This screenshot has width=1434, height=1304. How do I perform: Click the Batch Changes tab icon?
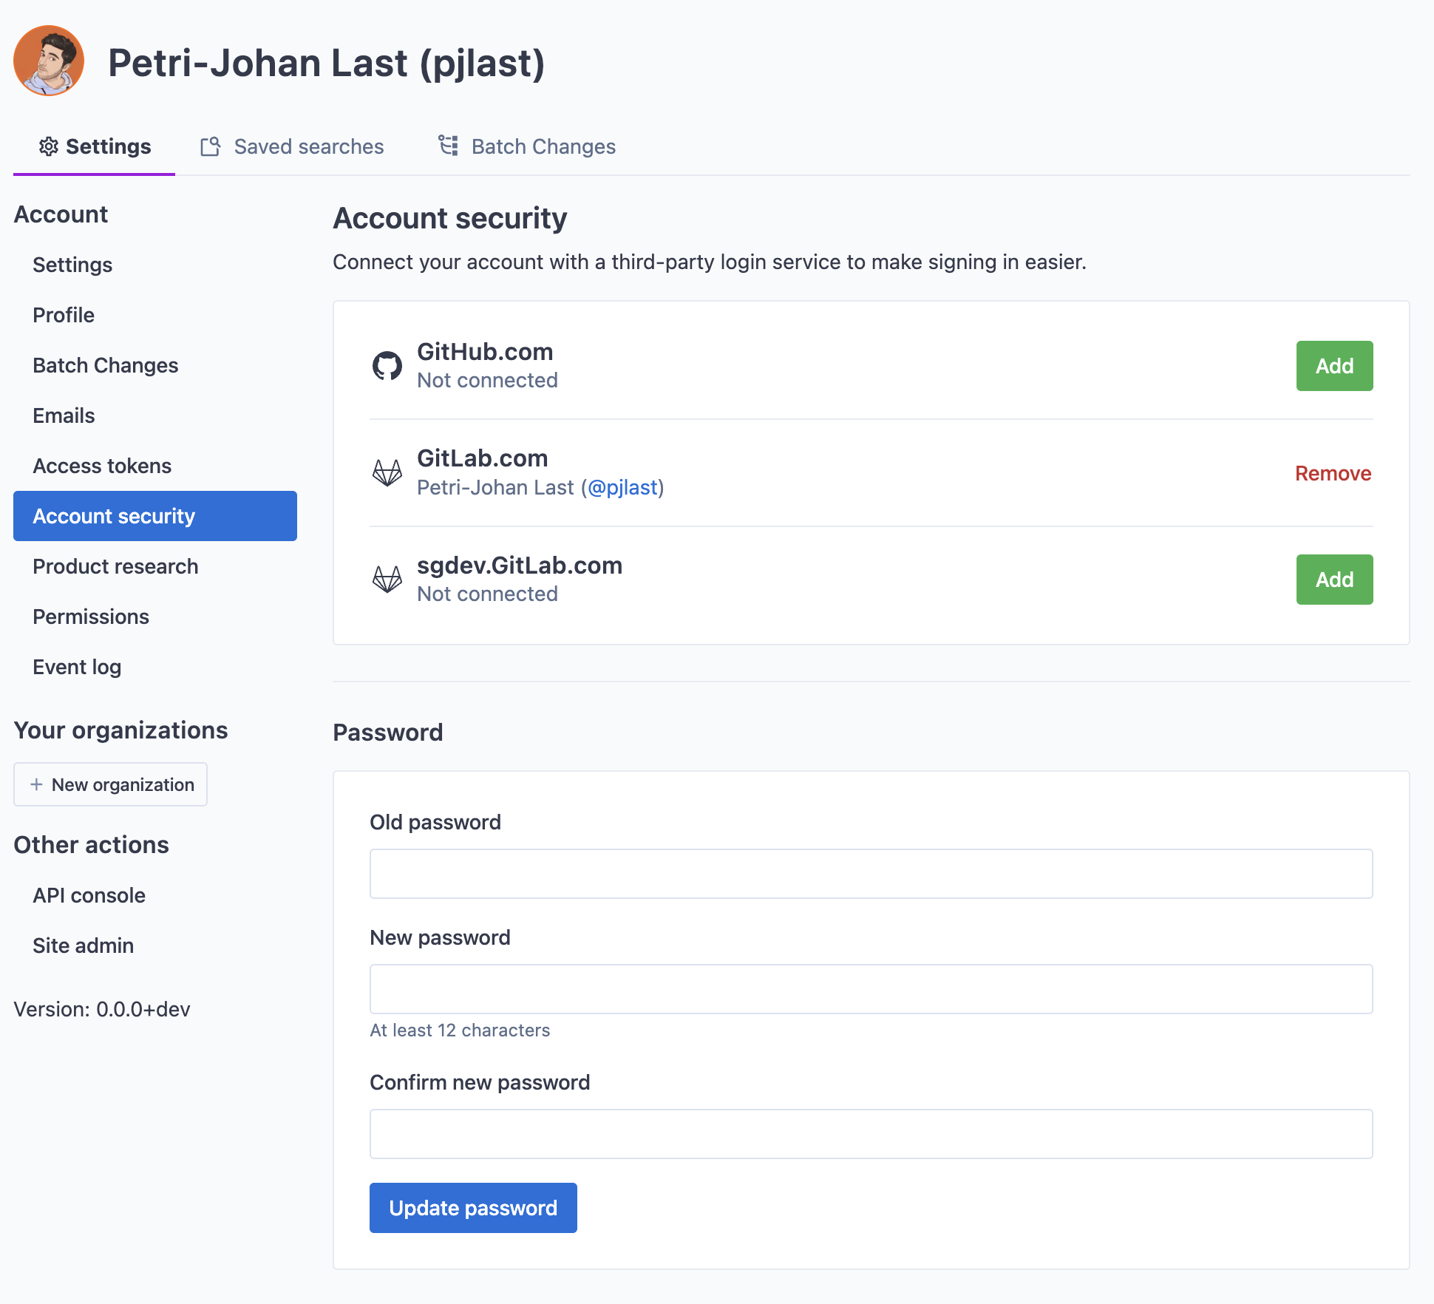(448, 146)
